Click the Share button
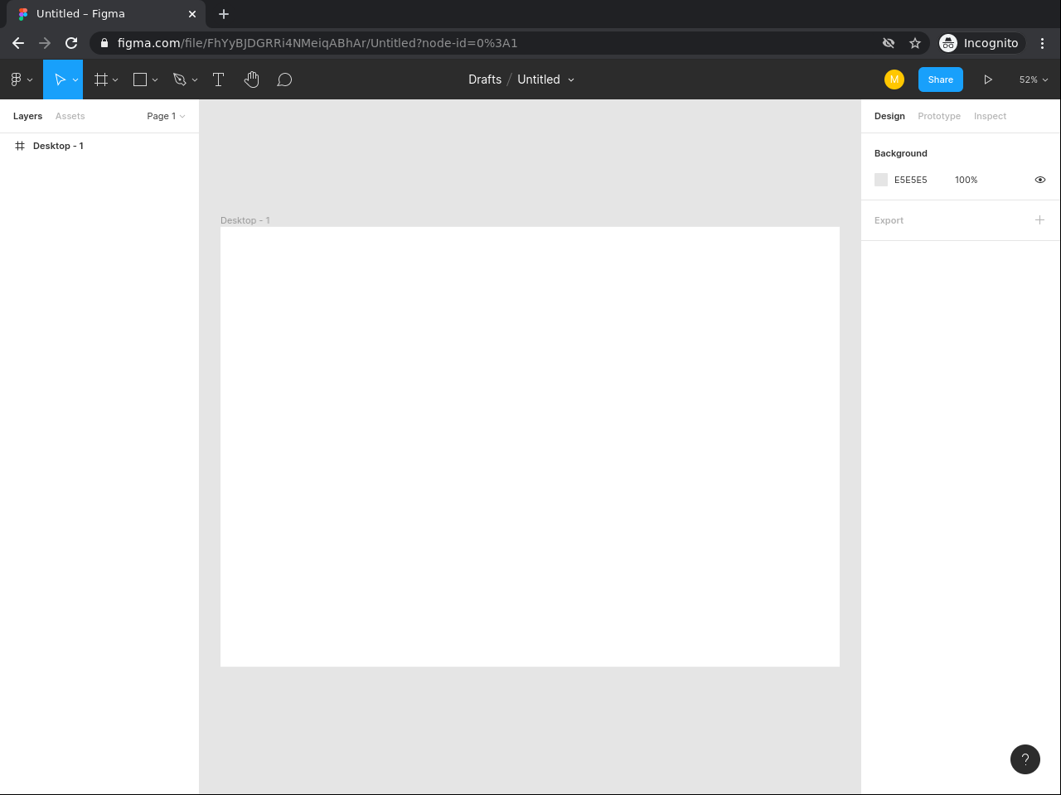The width and height of the screenshot is (1061, 795). click(x=941, y=79)
